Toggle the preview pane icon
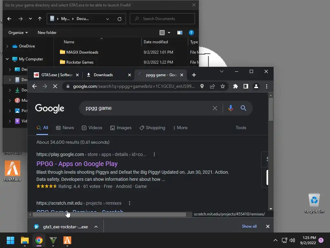The height and width of the screenshot is (248, 330). point(180,33)
